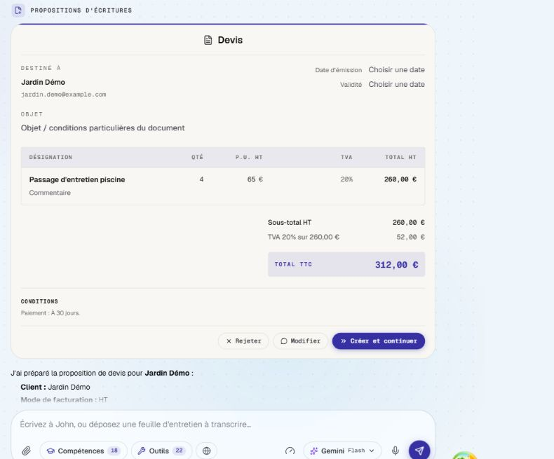Click the Modifier button
Viewport: 554px width, 459px height.
tap(301, 341)
